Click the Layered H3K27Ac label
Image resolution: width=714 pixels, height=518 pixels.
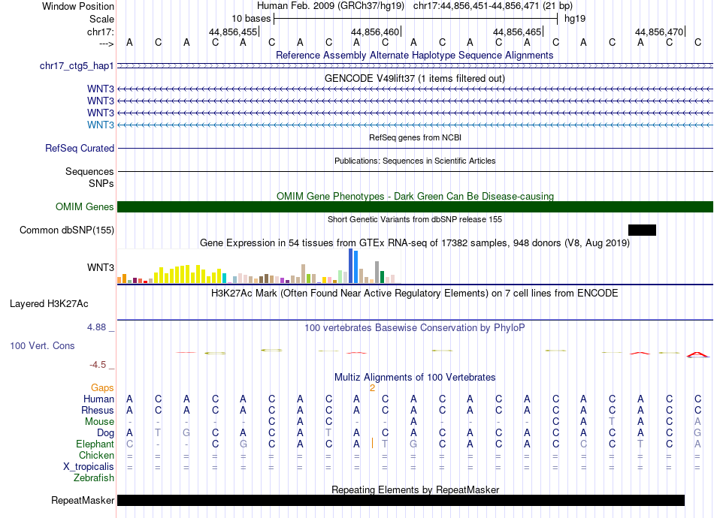click(x=49, y=304)
